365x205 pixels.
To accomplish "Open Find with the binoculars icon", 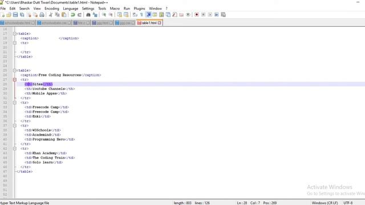I will pos(88,15).
